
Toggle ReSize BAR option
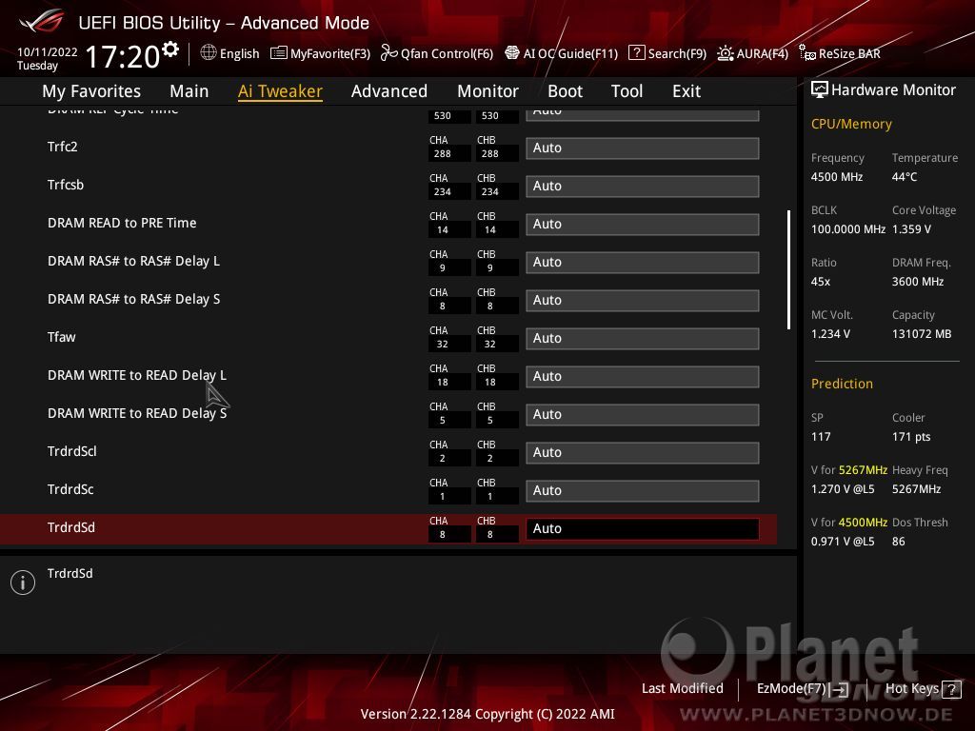(x=840, y=53)
